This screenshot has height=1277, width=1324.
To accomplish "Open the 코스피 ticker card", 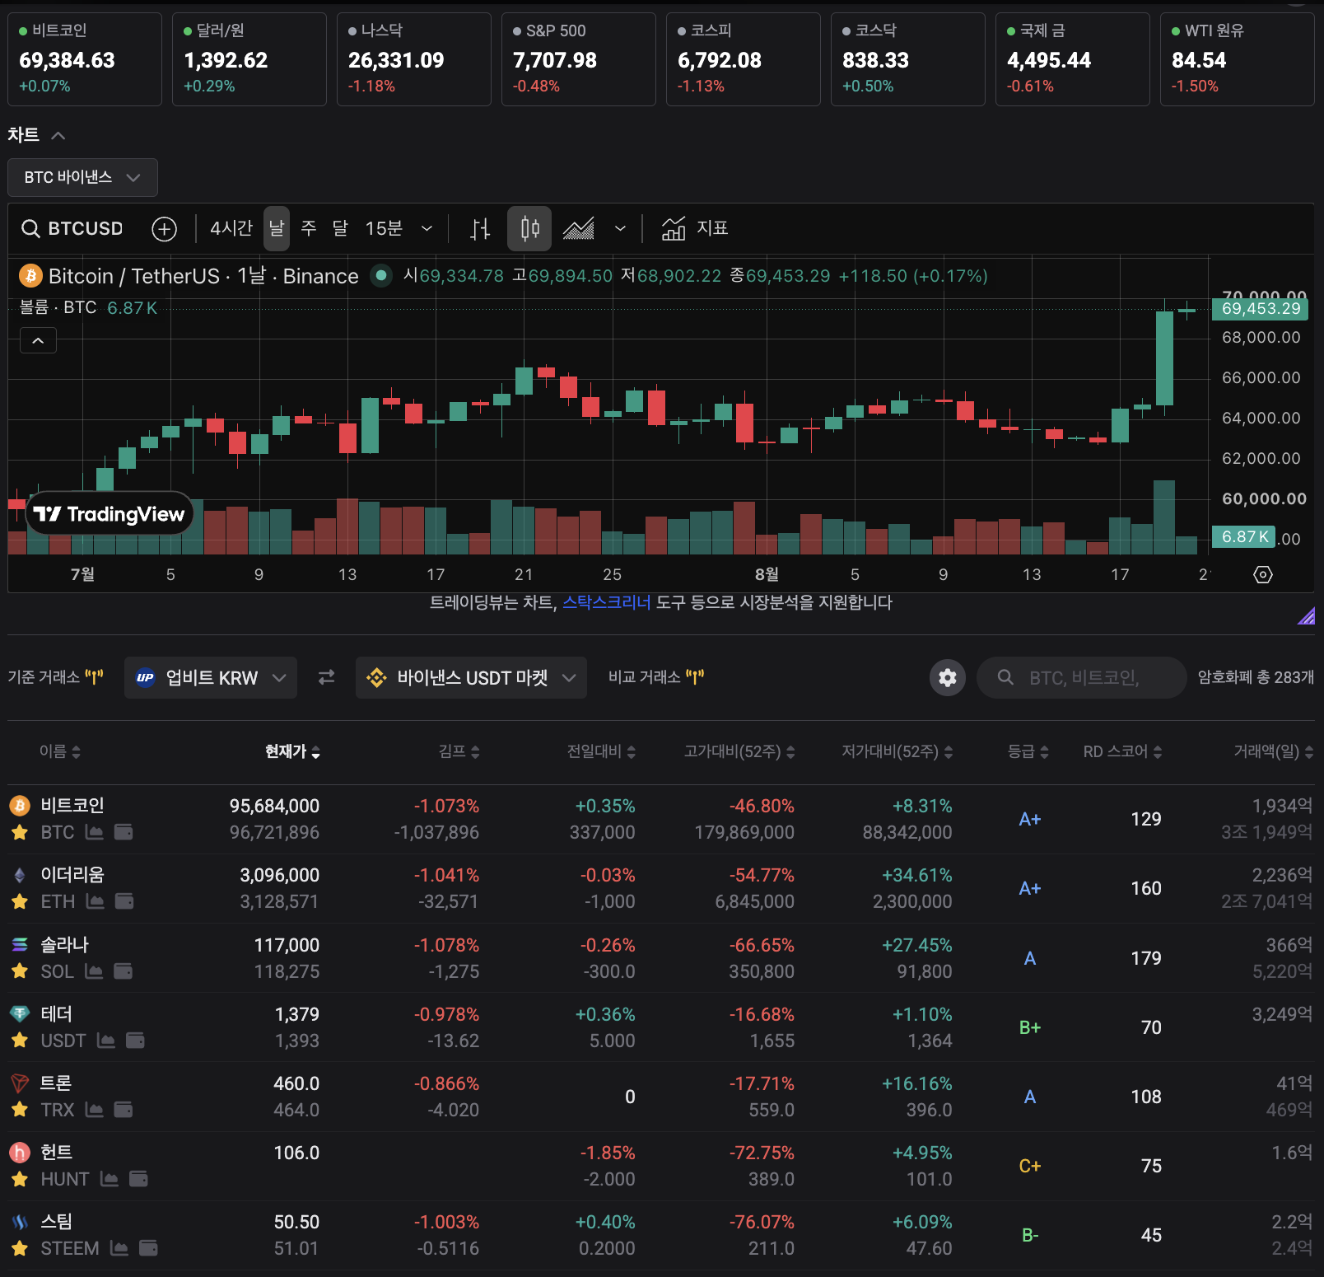I will click(744, 59).
